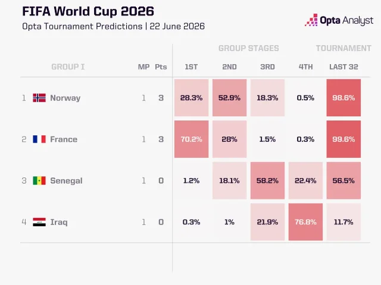Select the LAST 32 column header
The image size is (381, 285).
coord(343,67)
